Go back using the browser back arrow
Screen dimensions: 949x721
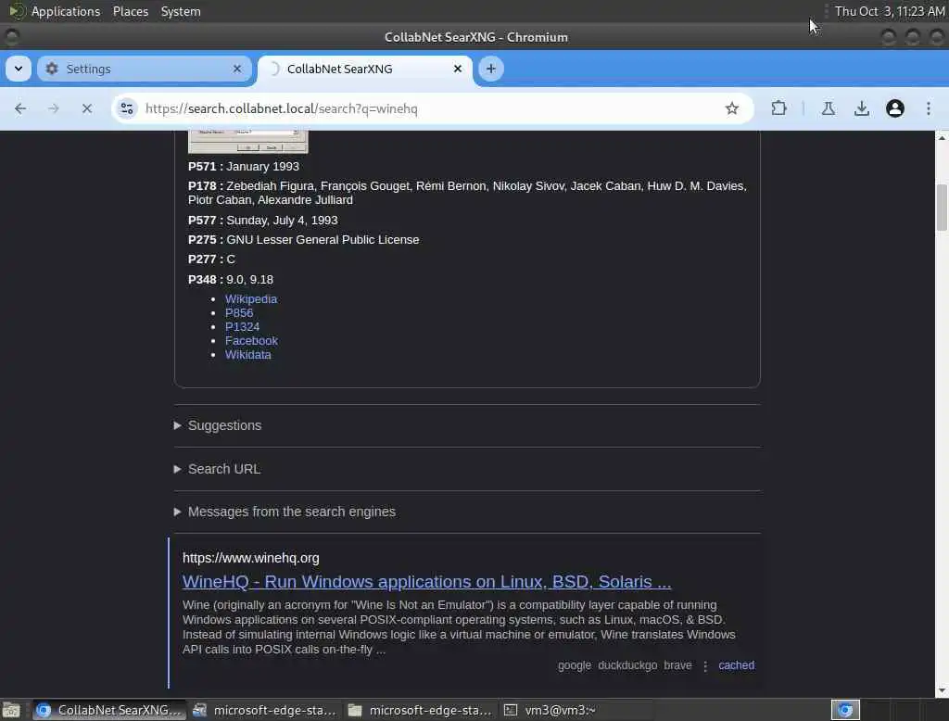[x=20, y=108]
